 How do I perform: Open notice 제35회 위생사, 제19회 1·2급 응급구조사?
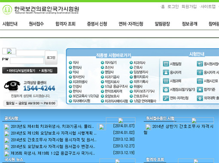coord(53,153)
